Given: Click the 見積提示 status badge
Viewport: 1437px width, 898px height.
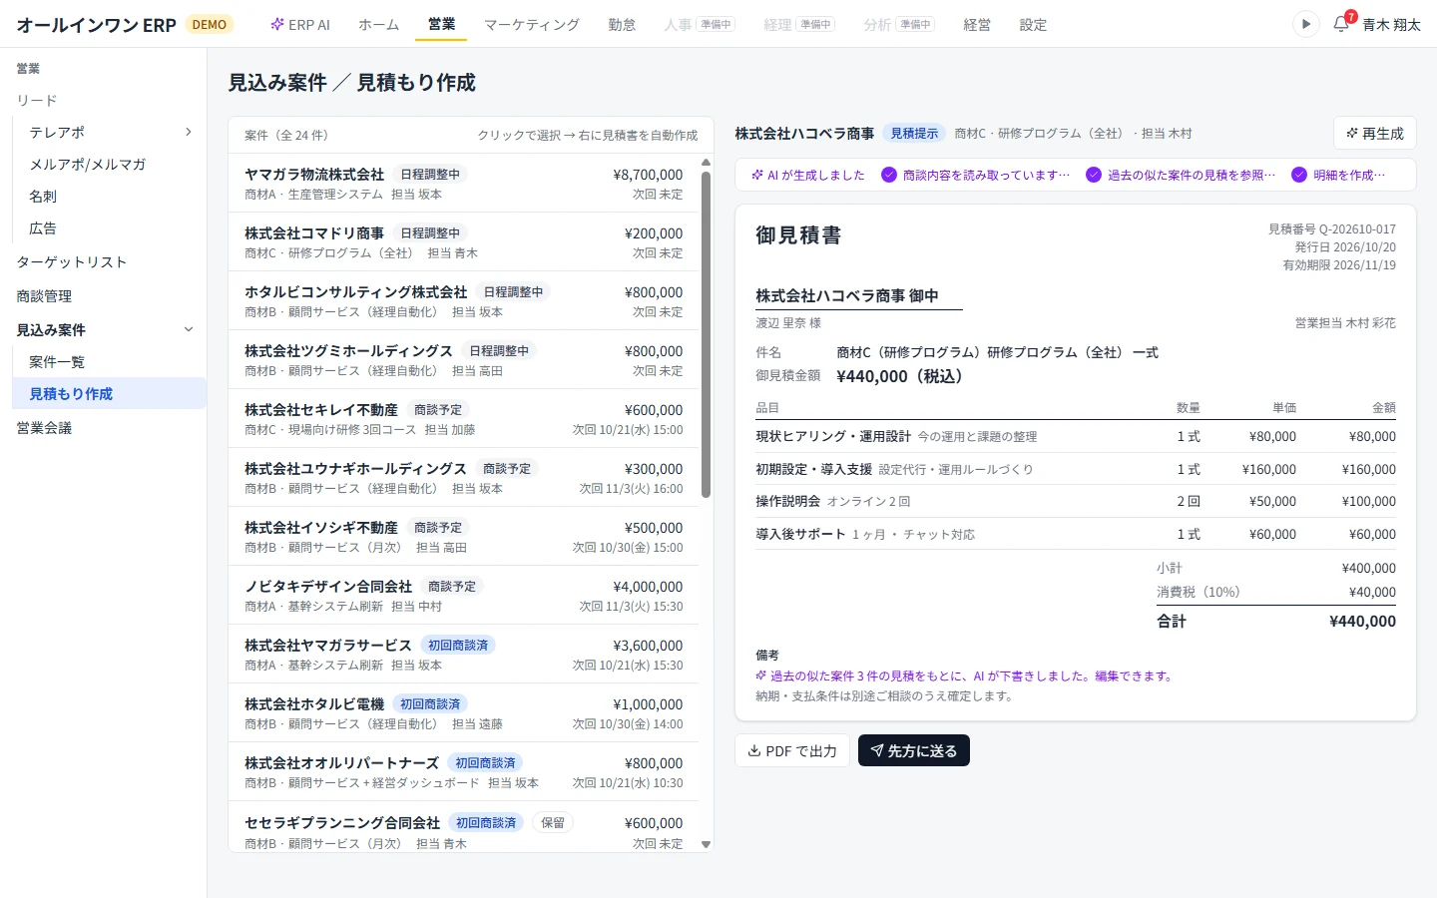Looking at the screenshot, I should [x=914, y=133].
